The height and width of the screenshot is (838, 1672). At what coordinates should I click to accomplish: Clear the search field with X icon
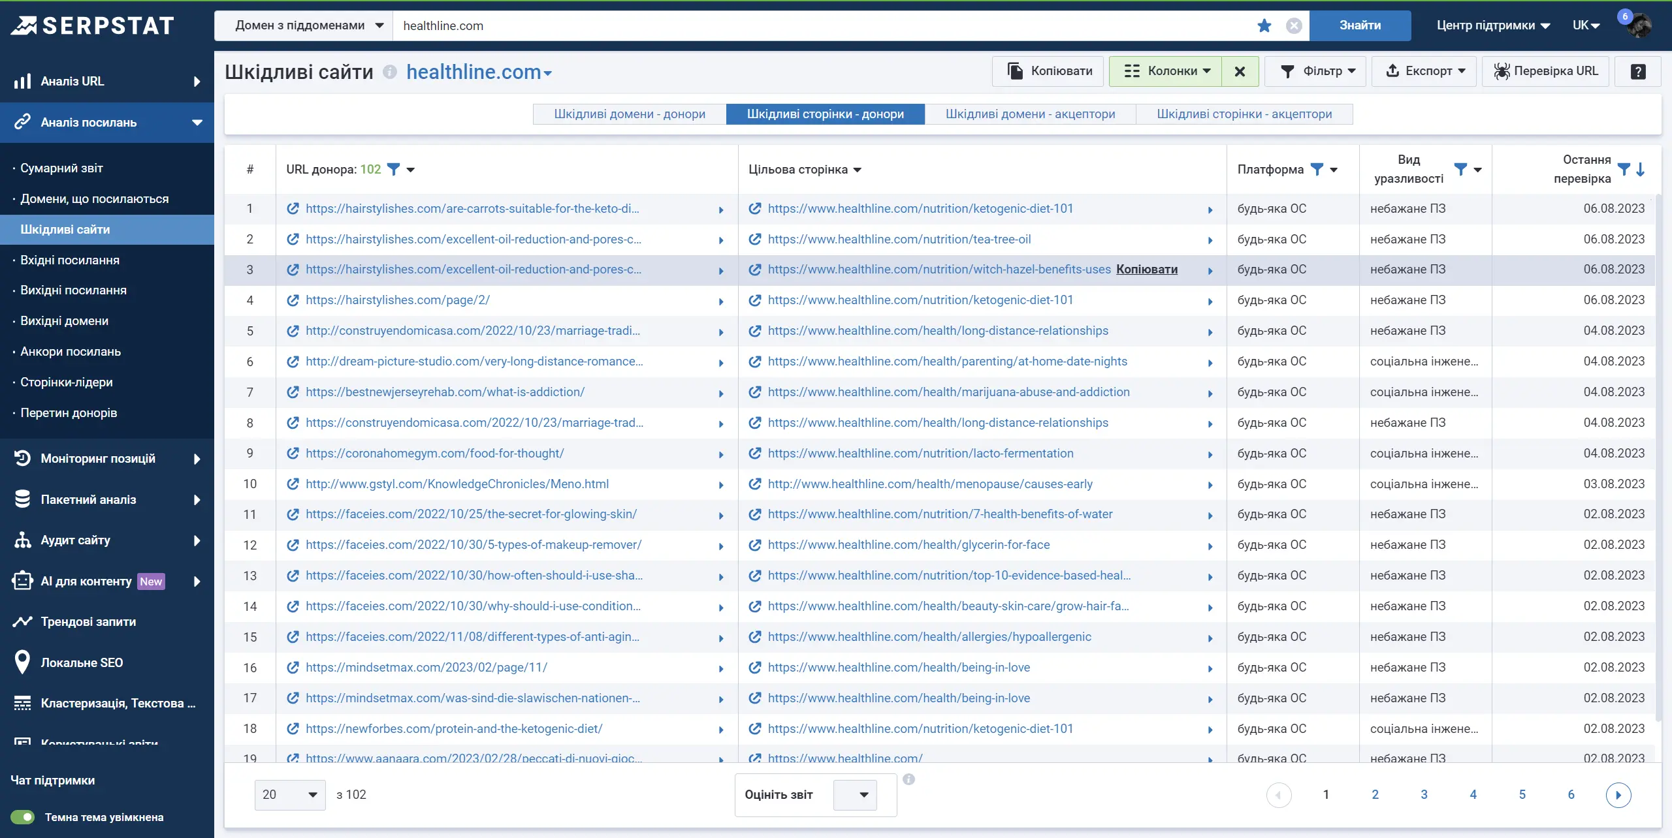pyautogui.click(x=1294, y=25)
